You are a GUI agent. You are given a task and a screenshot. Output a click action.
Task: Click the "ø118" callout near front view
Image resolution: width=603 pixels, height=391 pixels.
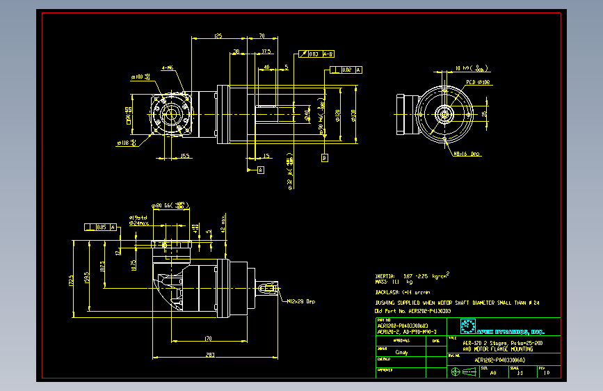pyautogui.click(x=127, y=143)
